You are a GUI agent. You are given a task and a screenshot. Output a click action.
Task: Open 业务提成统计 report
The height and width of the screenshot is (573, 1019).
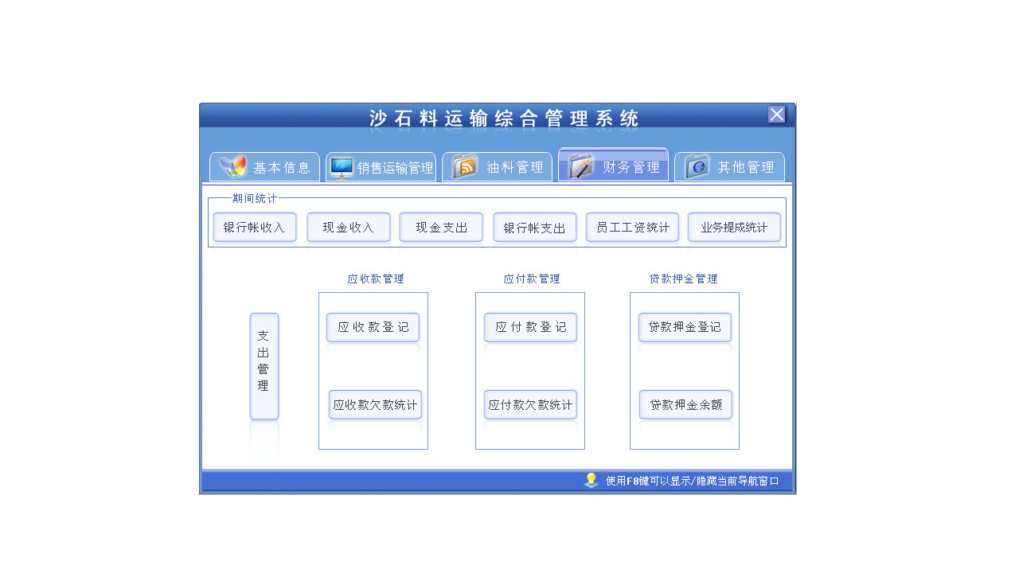click(734, 227)
